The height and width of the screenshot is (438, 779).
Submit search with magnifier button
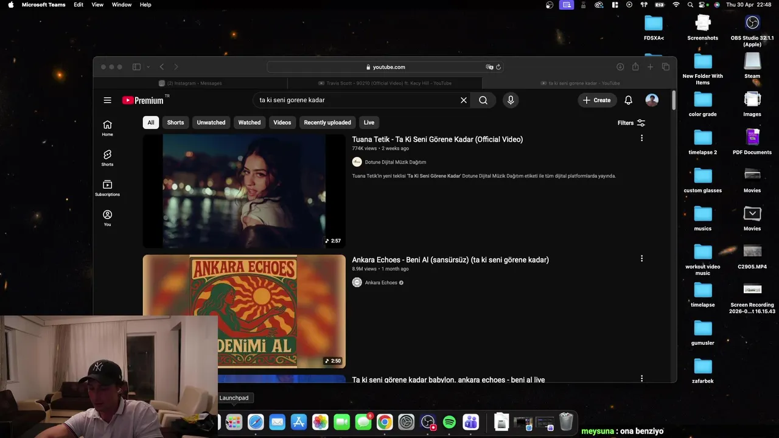coord(483,100)
